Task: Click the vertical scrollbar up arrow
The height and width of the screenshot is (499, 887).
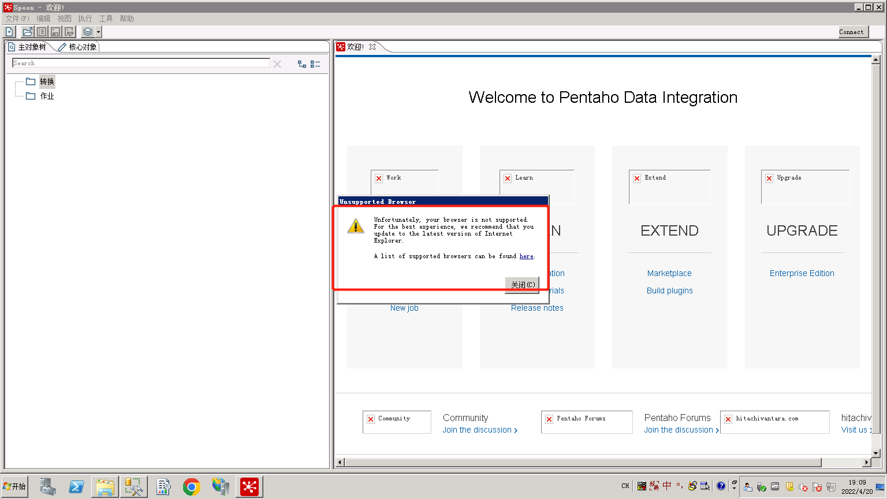Action: pyautogui.click(x=876, y=59)
